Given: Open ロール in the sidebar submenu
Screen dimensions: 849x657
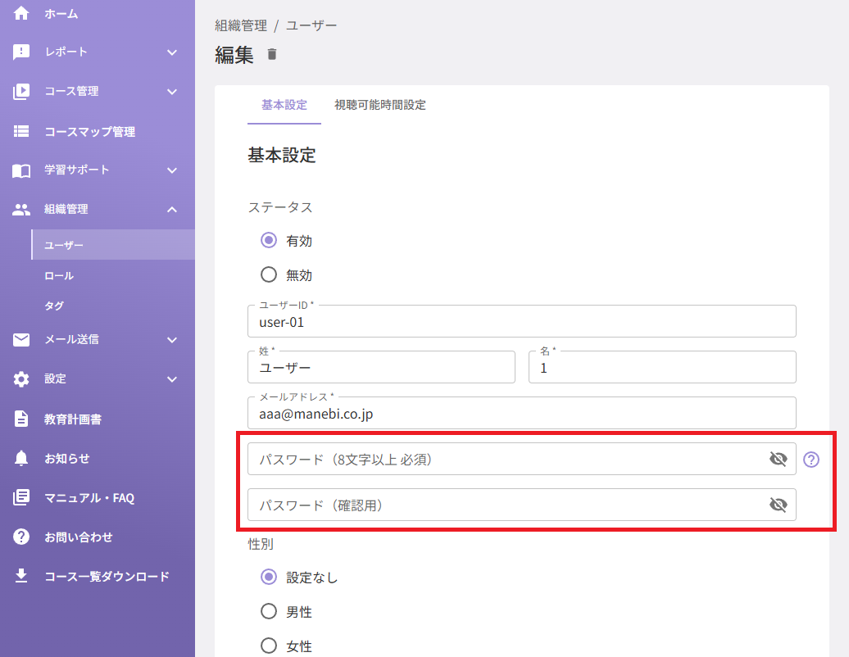Looking at the screenshot, I should [x=58, y=275].
